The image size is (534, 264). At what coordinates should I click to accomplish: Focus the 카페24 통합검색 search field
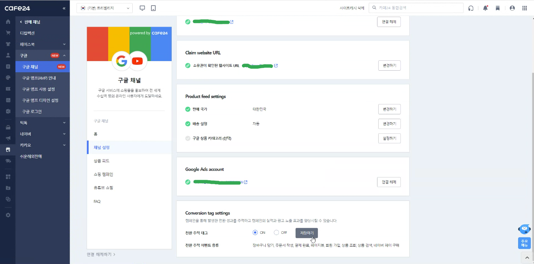[416, 8]
